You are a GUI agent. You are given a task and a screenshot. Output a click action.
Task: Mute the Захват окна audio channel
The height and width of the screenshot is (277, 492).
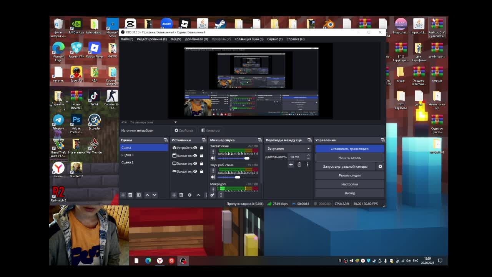(213, 158)
